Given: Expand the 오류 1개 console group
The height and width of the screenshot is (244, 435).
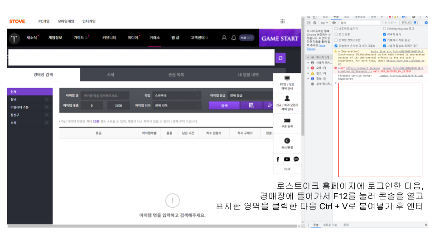Looking at the screenshot, I should (x=308, y=68).
